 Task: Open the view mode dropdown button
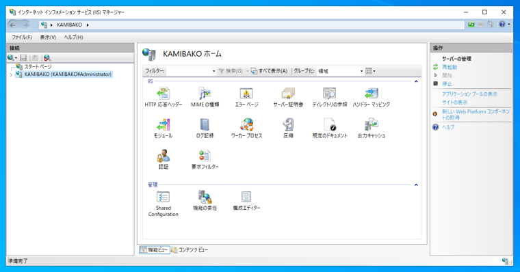(370, 71)
